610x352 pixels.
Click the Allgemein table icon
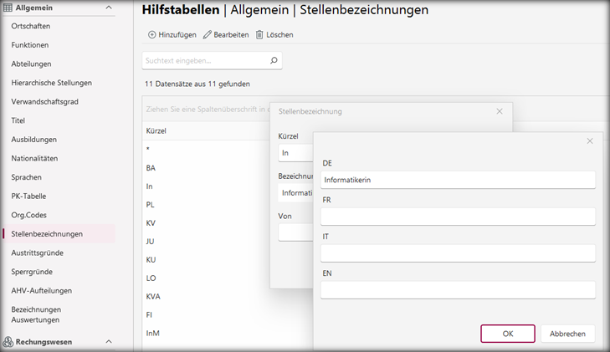8,8
